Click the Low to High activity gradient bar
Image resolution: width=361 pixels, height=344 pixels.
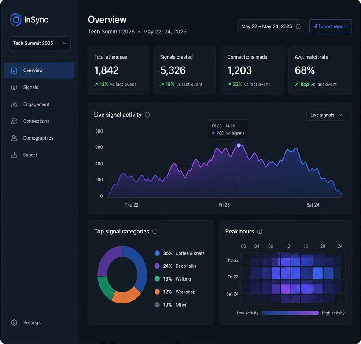tap(290, 313)
